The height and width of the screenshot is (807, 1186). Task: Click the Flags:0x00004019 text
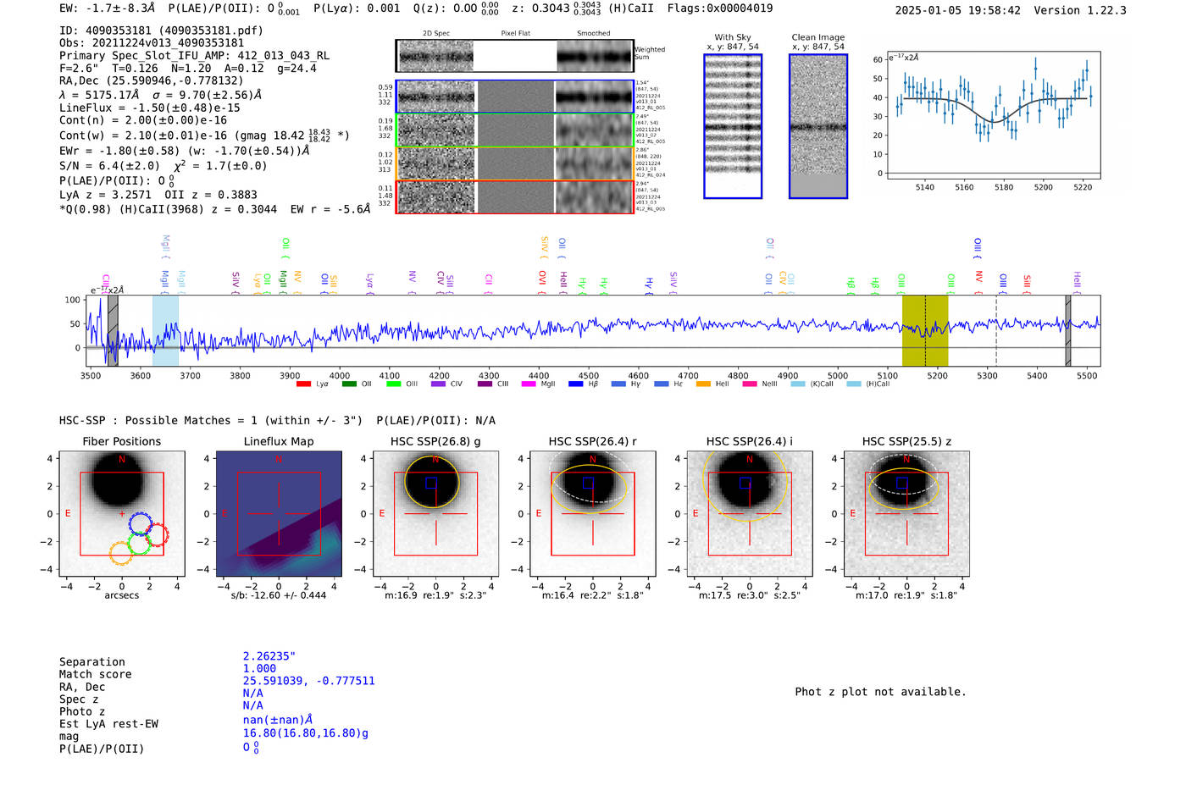[x=720, y=8]
